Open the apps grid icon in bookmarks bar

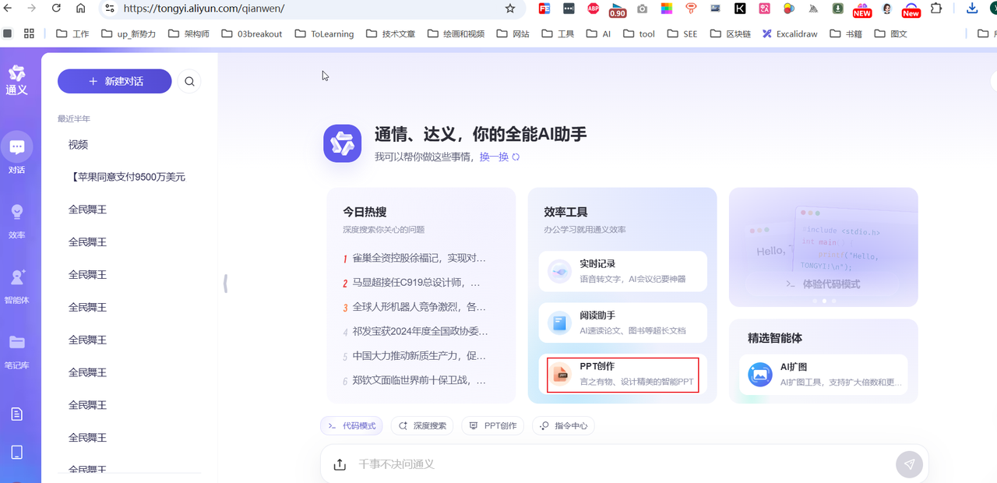pos(30,33)
